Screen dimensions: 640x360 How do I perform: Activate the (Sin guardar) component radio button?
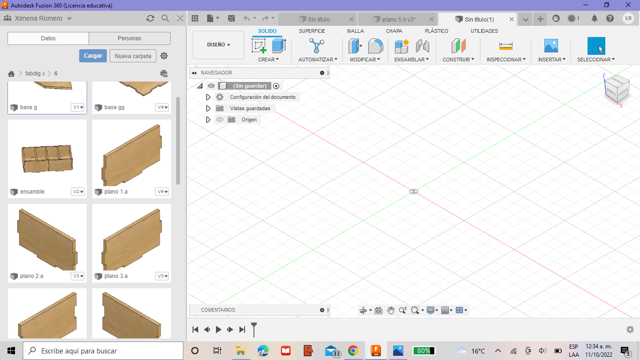click(276, 86)
